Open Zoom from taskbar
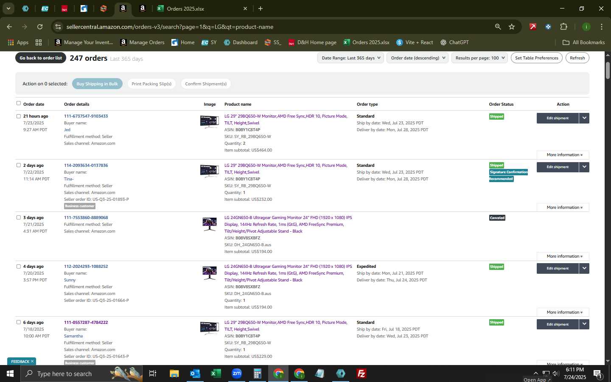Image resolution: width=611 pixels, height=382 pixels. coord(237,374)
